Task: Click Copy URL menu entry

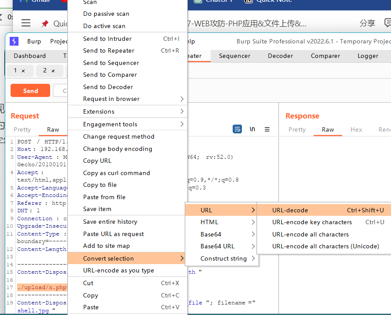Action: point(128,161)
